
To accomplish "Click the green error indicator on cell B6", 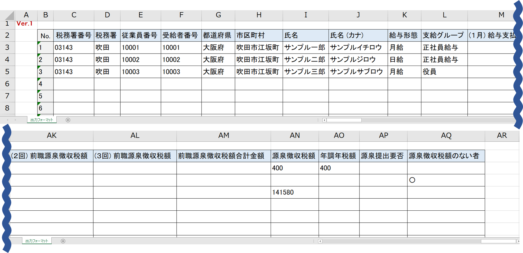I will [x=39, y=79].
